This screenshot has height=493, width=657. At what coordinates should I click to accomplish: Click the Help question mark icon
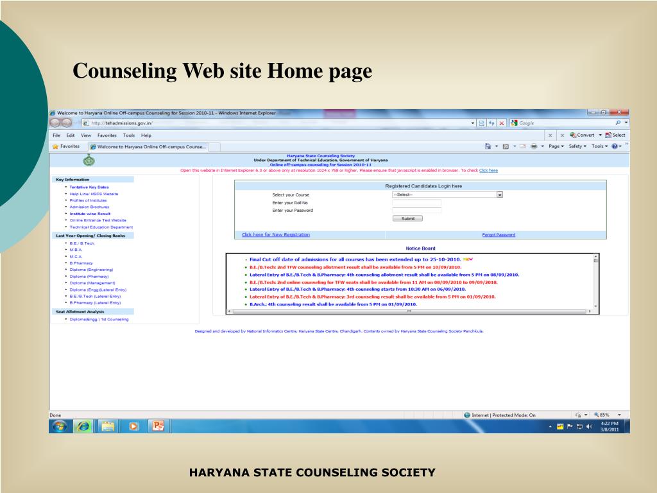(x=614, y=146)
